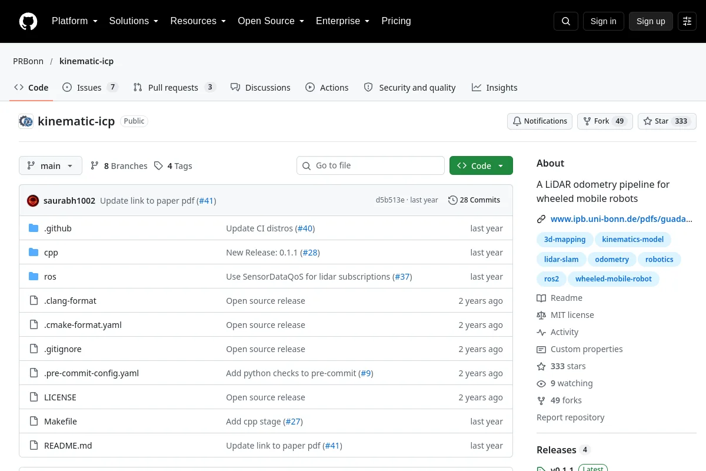Click the Sign in button
Viewport: 706px width, 471px height.
(604, 21)
